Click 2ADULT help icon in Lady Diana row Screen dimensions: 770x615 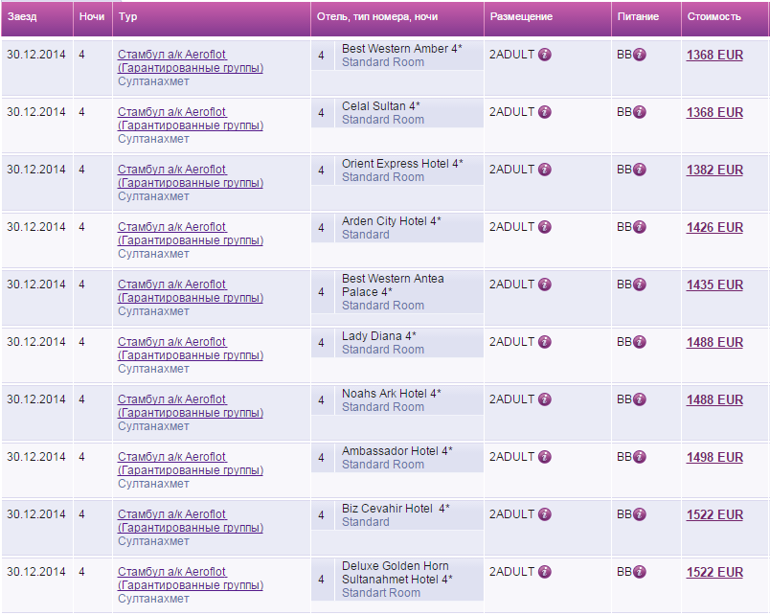[x=544, y=342]
